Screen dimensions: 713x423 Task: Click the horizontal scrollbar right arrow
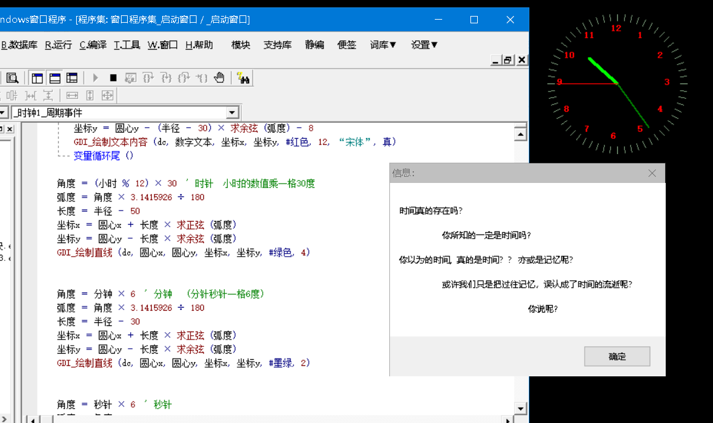pos(508,420)
